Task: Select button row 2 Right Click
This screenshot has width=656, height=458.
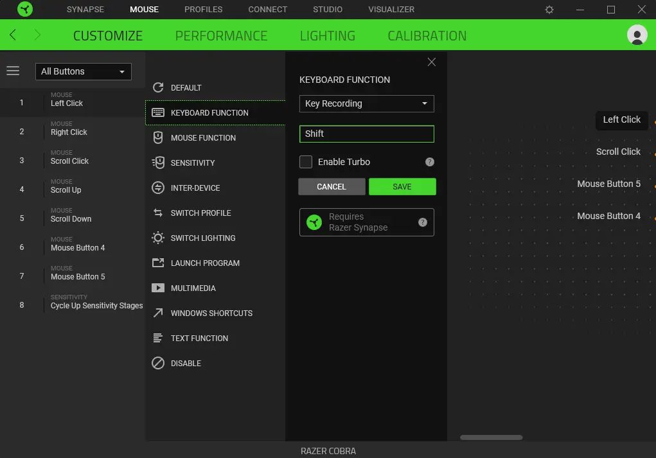Action: coord(73,131)
